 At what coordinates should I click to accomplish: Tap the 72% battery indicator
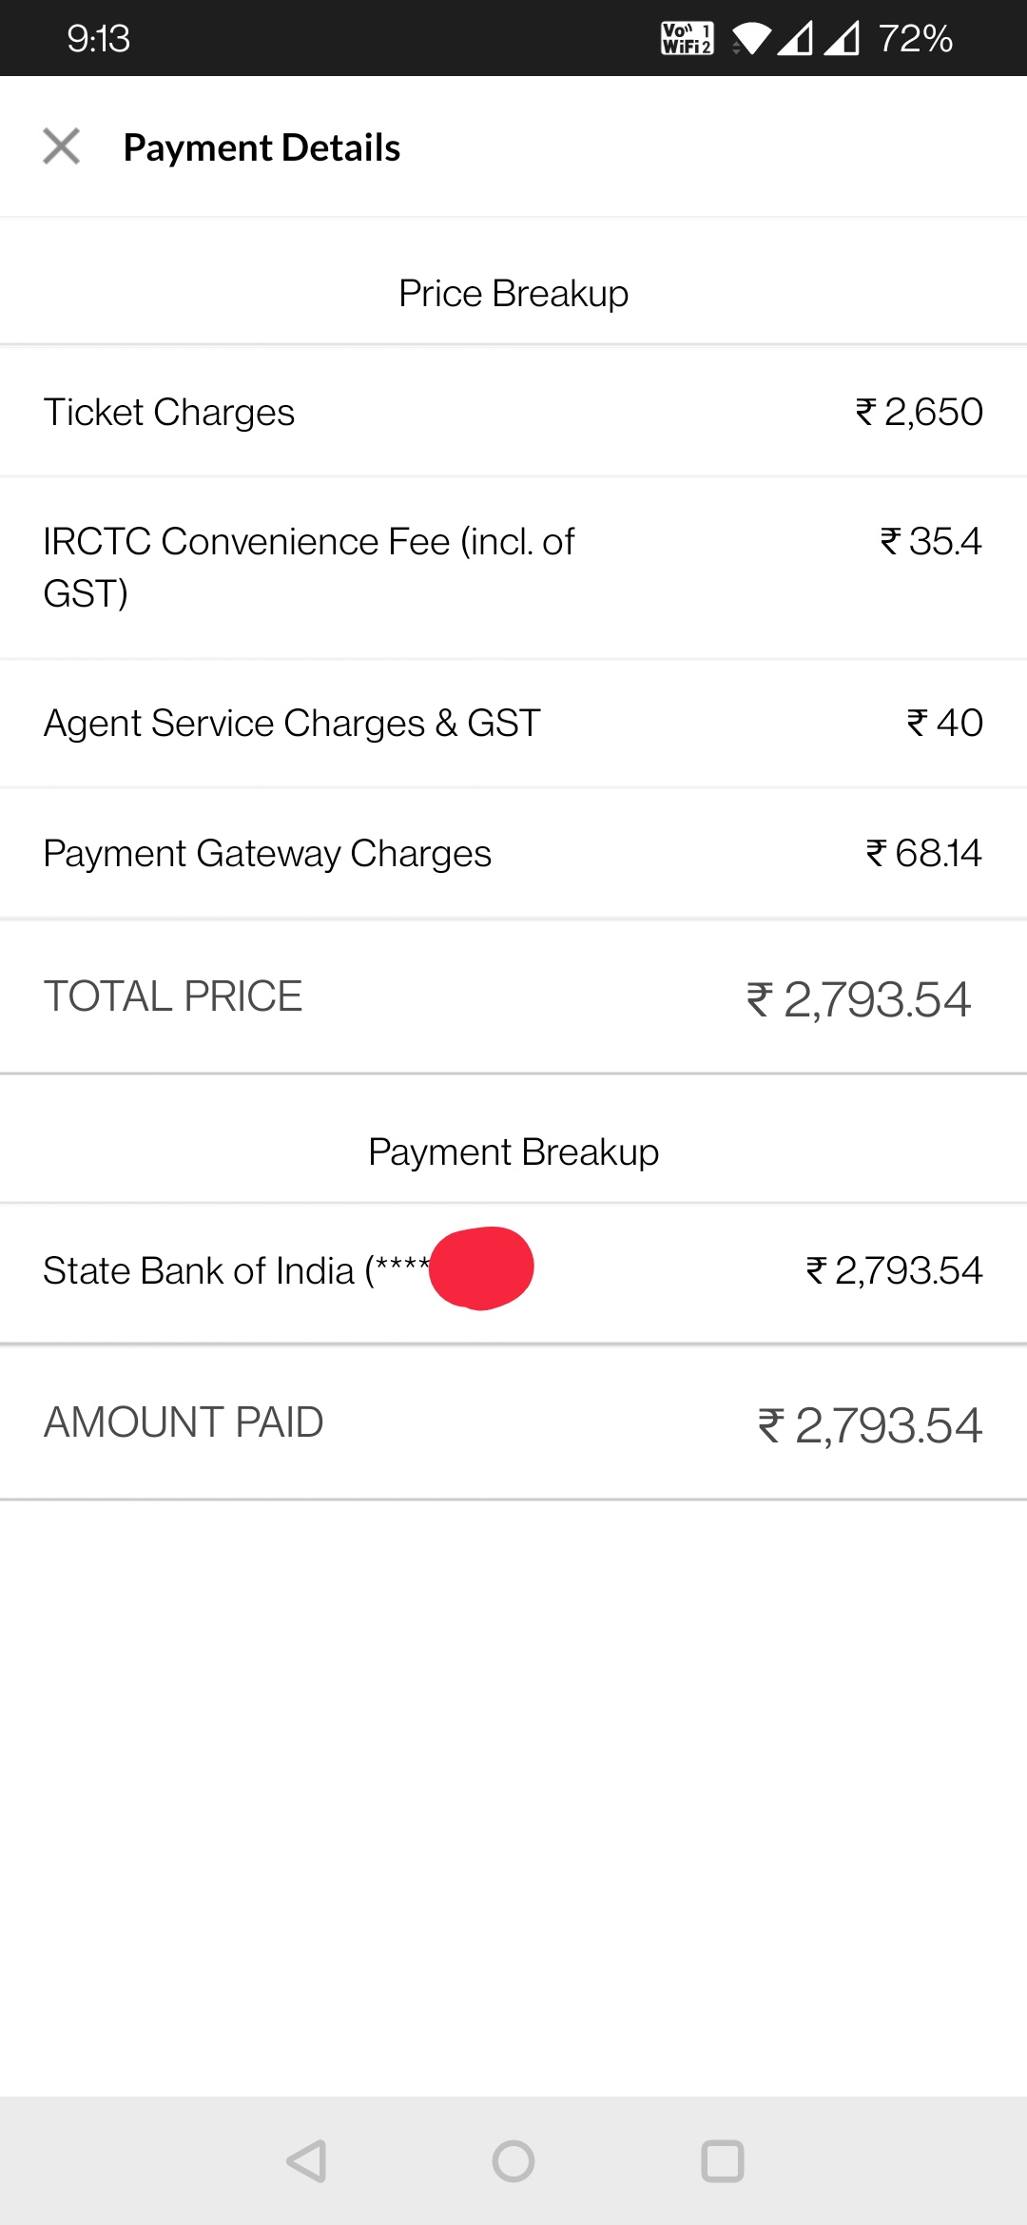click(915, 39)
